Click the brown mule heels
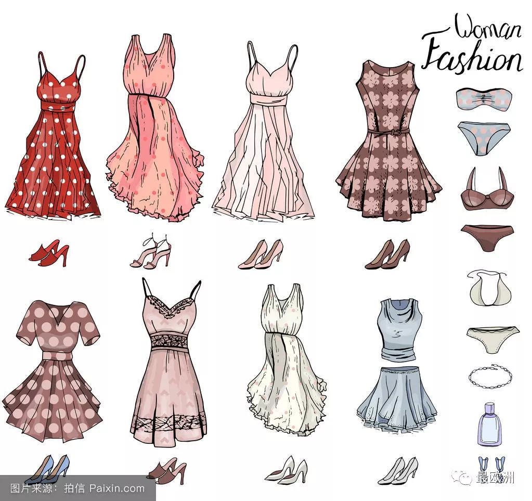 [x=166, y=471]
